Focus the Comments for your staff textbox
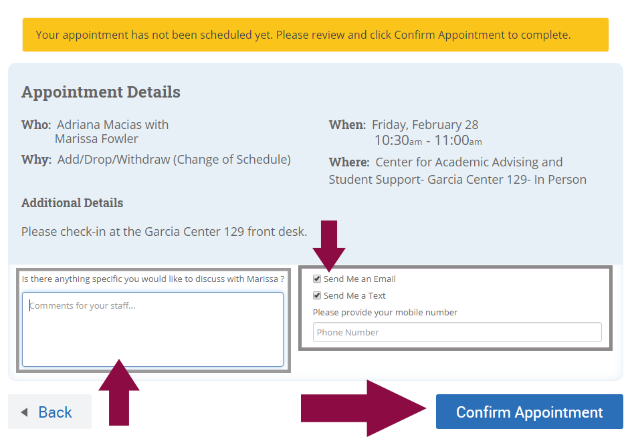This screenshot has width=628, height=437. click(152, 329)
